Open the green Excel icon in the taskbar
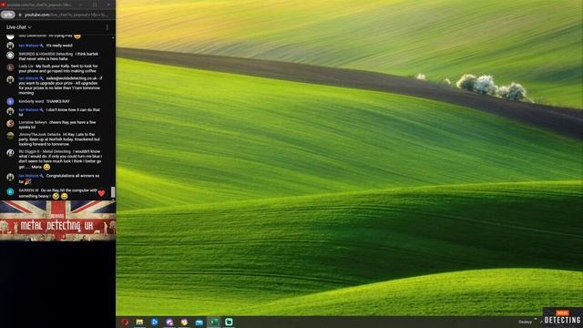 (x=214, y=322)
